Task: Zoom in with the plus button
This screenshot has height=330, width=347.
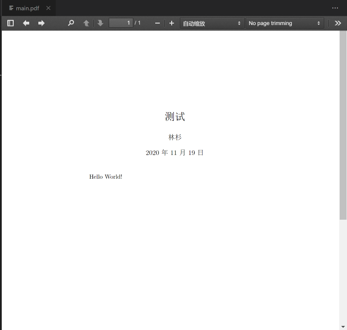Action: 172,23
